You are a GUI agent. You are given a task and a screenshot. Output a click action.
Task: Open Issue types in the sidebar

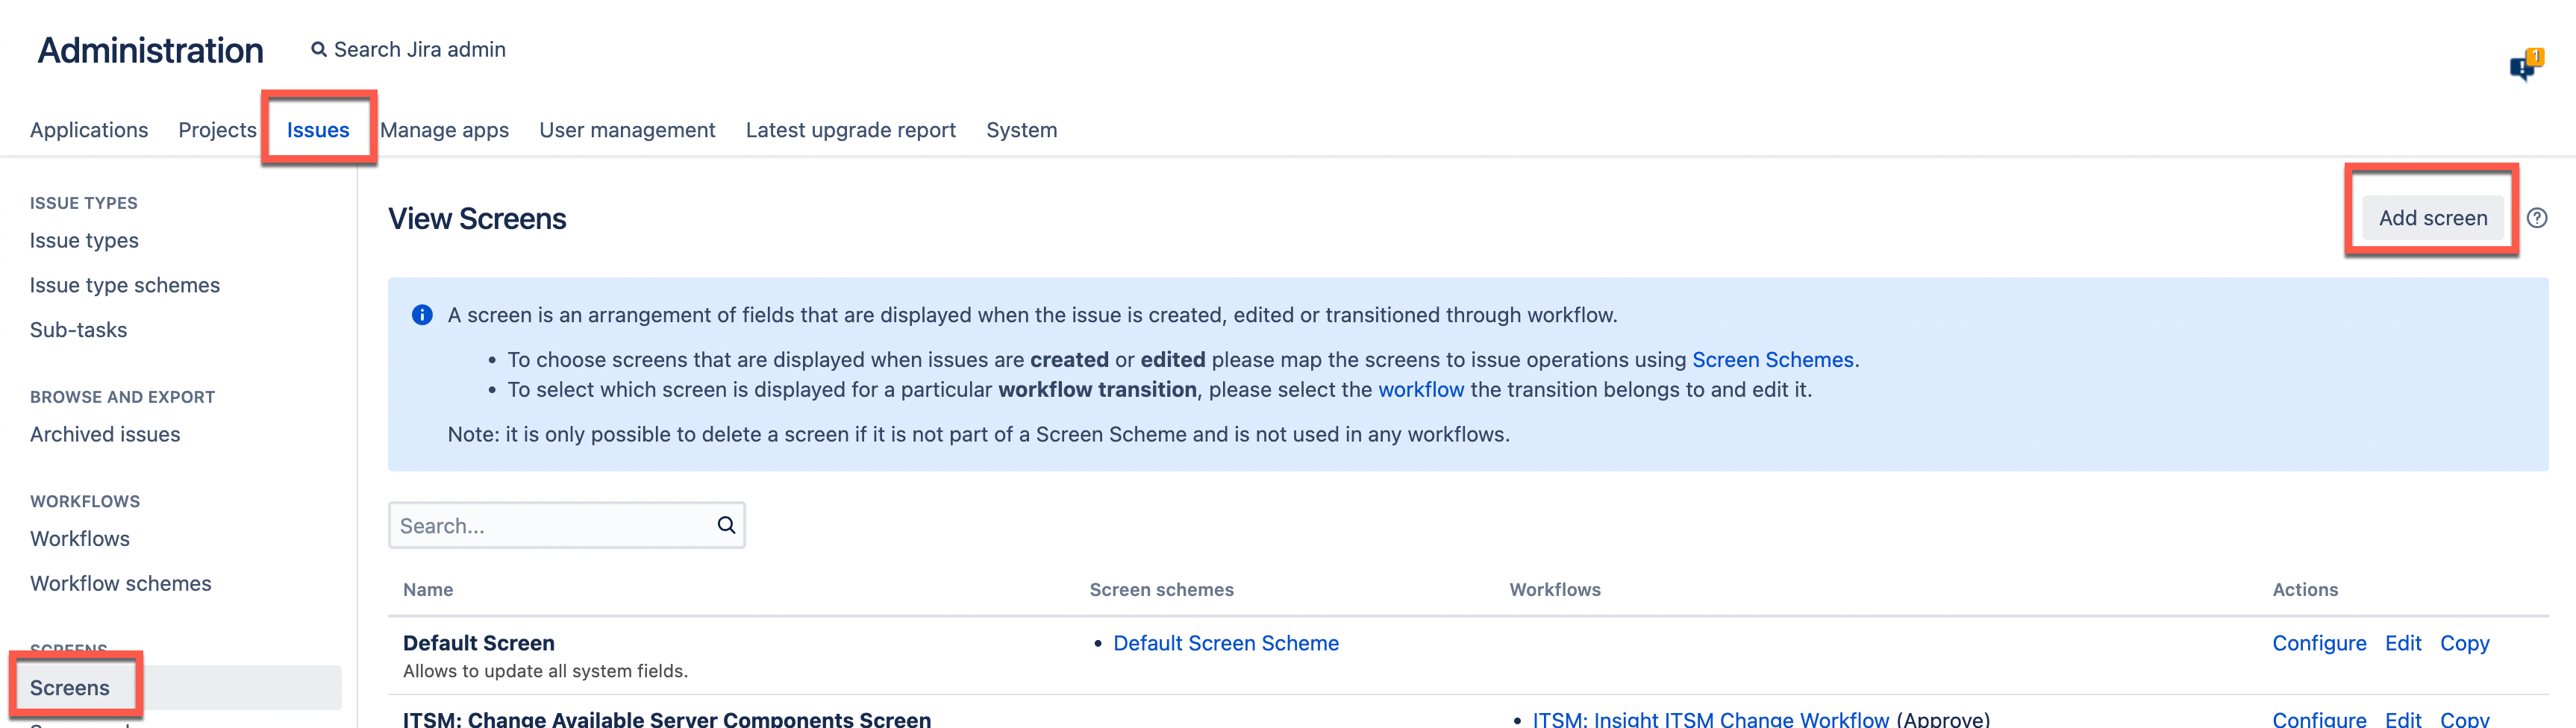click(x=84, y=241)
